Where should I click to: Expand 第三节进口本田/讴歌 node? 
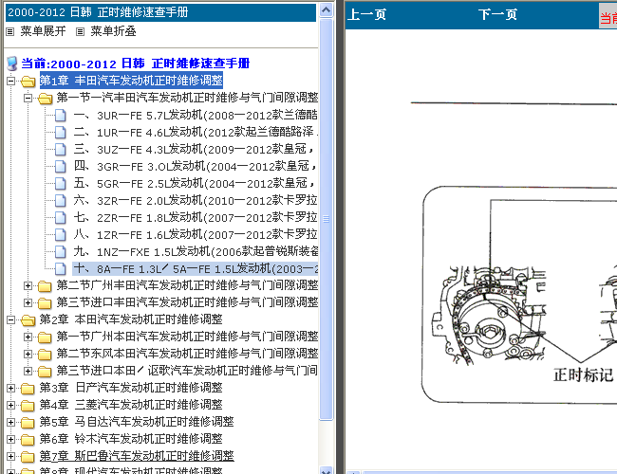coord(28,371)
